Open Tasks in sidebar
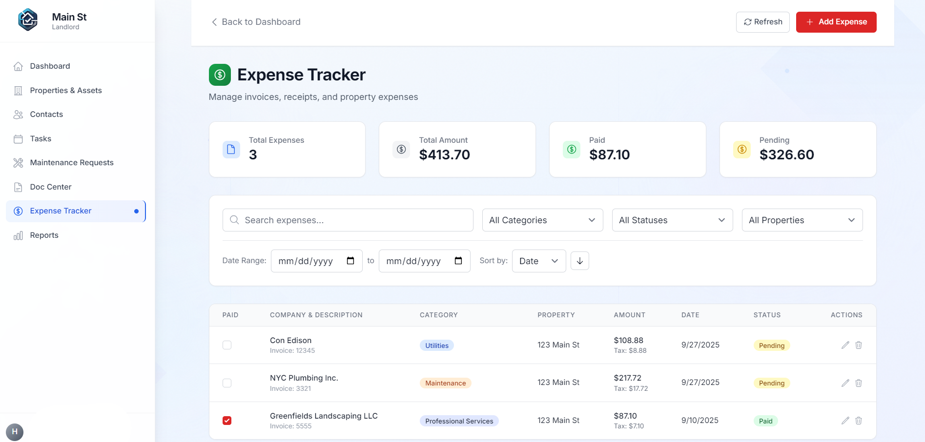Image resolution: width=925 pixels, height=442 pixels. (76, 139)
